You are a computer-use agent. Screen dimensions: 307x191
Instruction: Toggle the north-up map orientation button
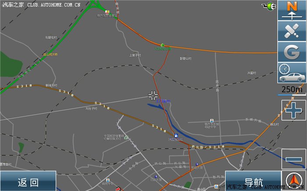click(x=292, y=11)
